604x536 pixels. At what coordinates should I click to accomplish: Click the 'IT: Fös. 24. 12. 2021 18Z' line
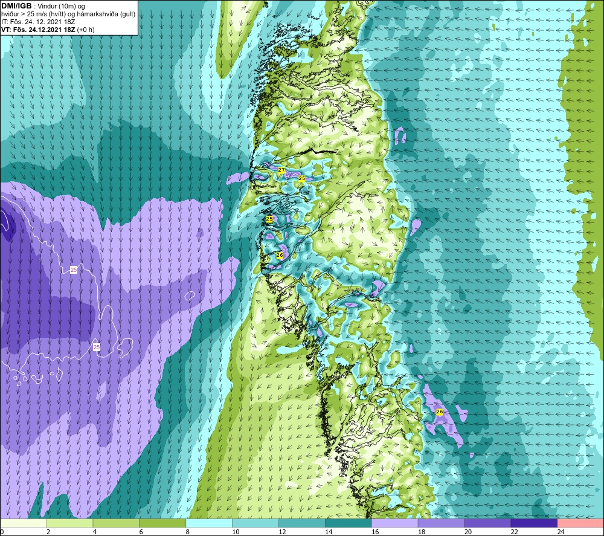pos(37,22)
